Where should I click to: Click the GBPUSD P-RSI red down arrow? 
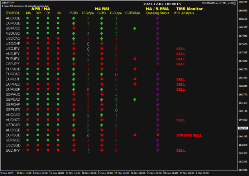coord(74,28)
